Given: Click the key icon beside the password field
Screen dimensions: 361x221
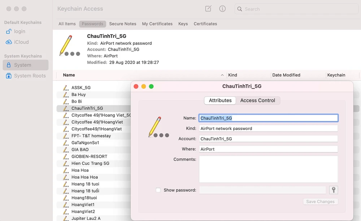Looking at the screenshot, I should click(334, 190).
